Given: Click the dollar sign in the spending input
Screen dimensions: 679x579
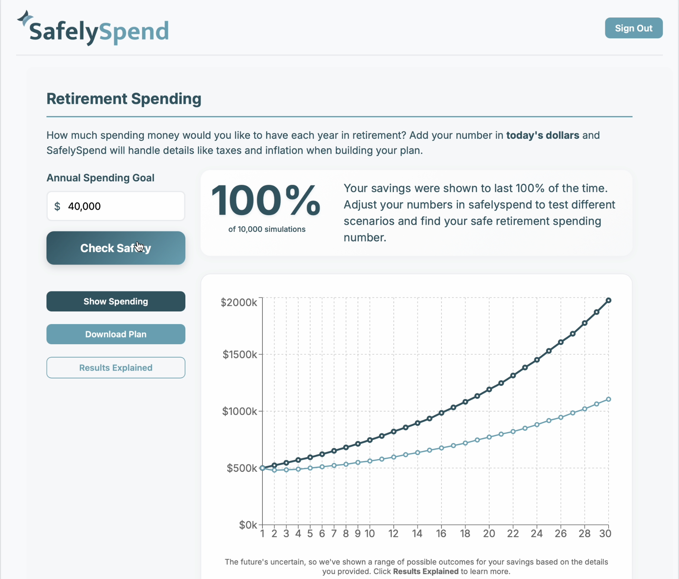Looking at the screenshot, I should point(58,206).
